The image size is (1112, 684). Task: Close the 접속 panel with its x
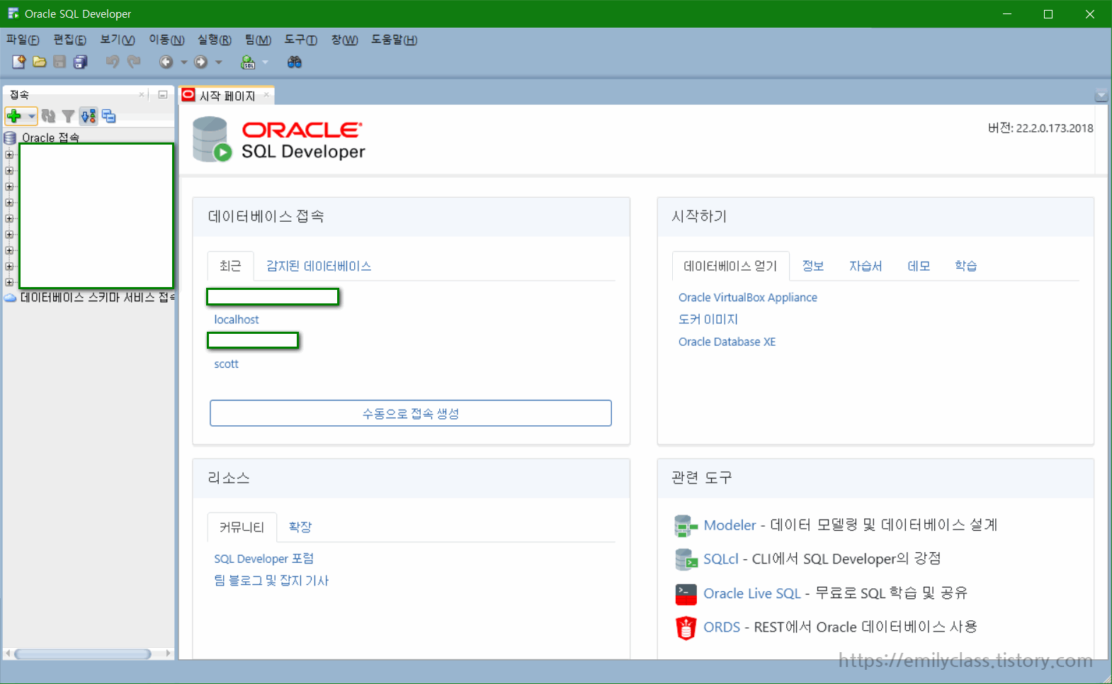click(142, 94)
